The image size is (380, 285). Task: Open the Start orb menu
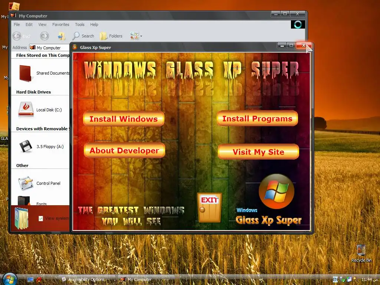9,279
